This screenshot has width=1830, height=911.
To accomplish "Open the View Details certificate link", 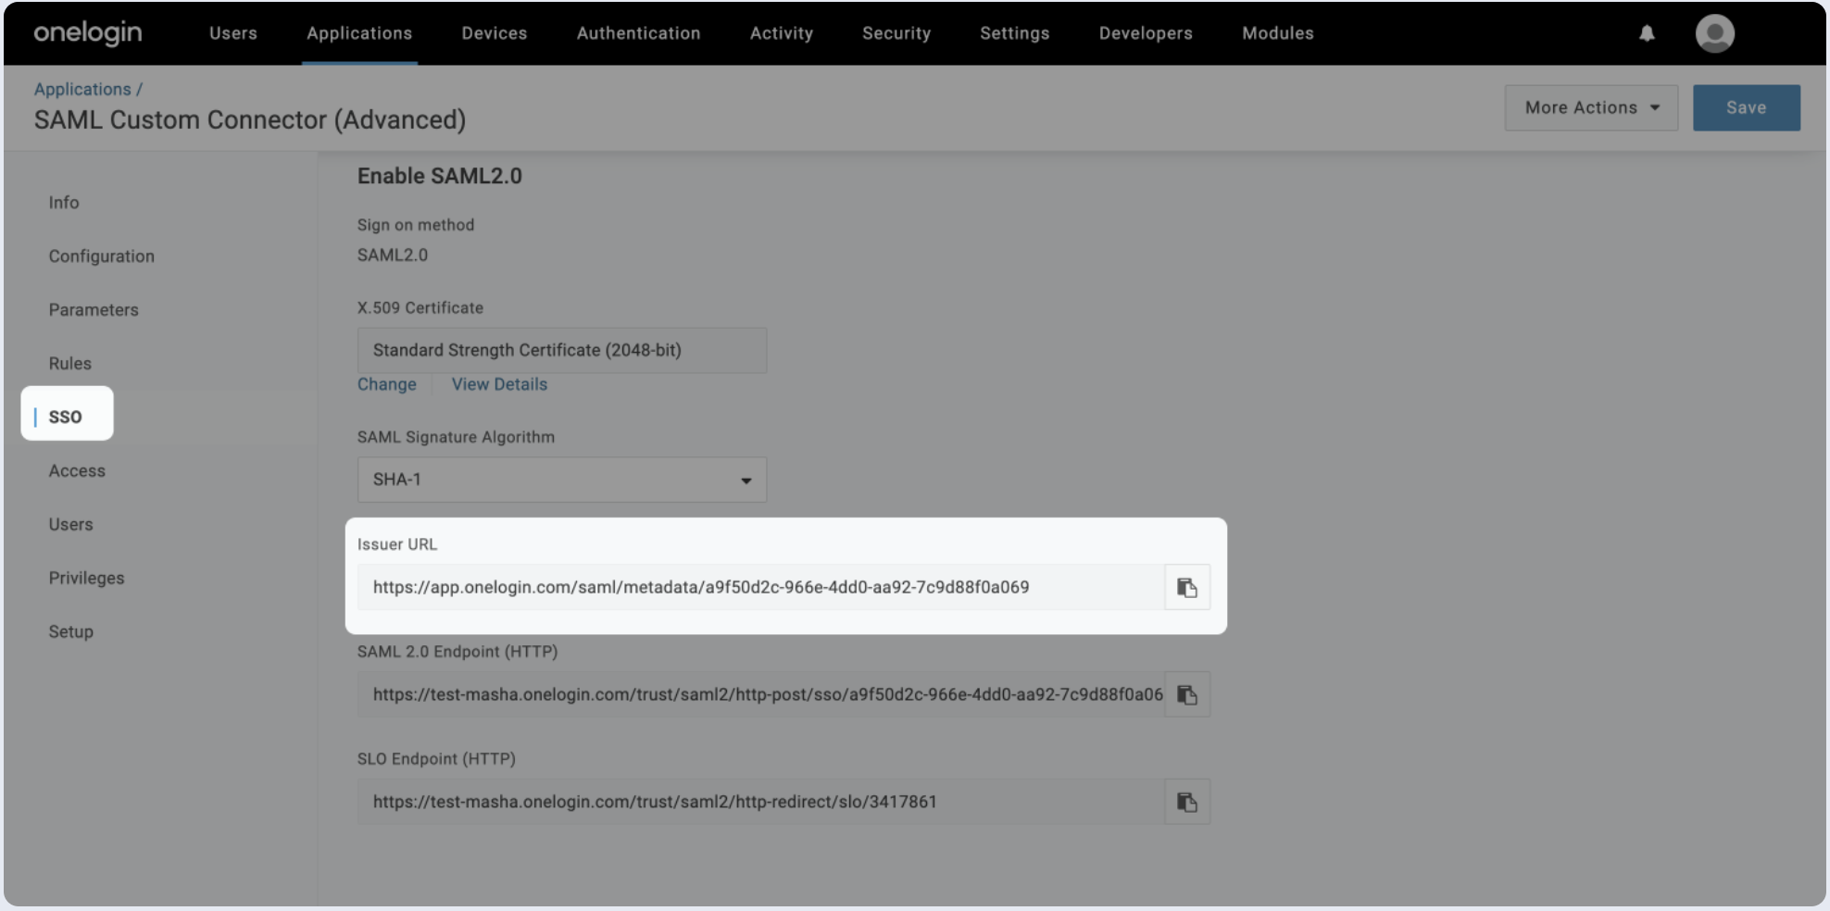I will pyautogui.click(x=499, y=384).
